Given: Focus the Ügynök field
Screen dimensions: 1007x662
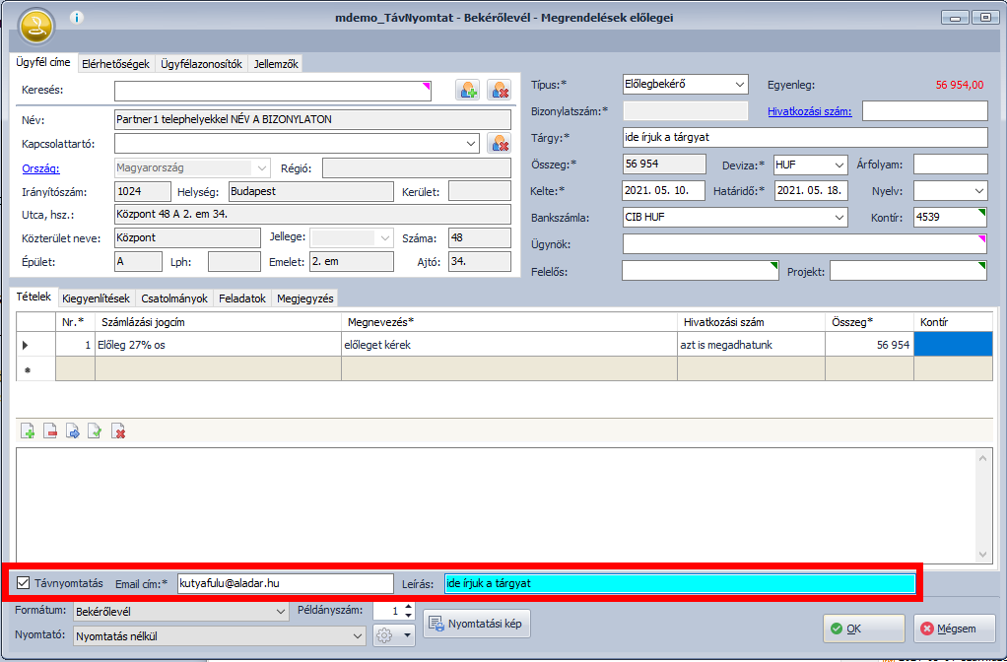Looking at the screenshot, I should click(805, 244).
